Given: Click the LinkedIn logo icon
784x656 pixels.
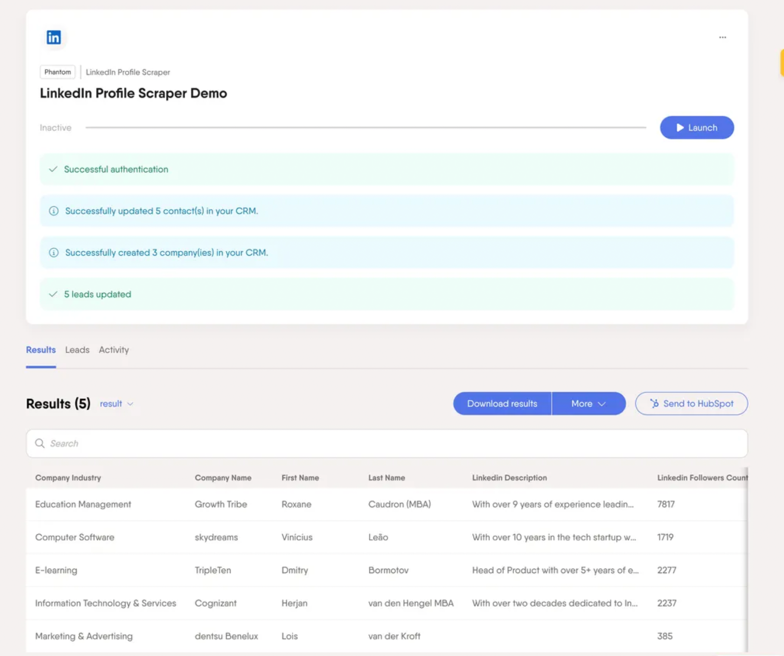Looking at the screenshot, I should pyautogui.click(x=54, y=38).
